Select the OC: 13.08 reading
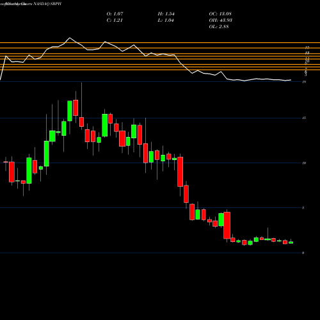This screenshot has width=320, height=320. 220,14
